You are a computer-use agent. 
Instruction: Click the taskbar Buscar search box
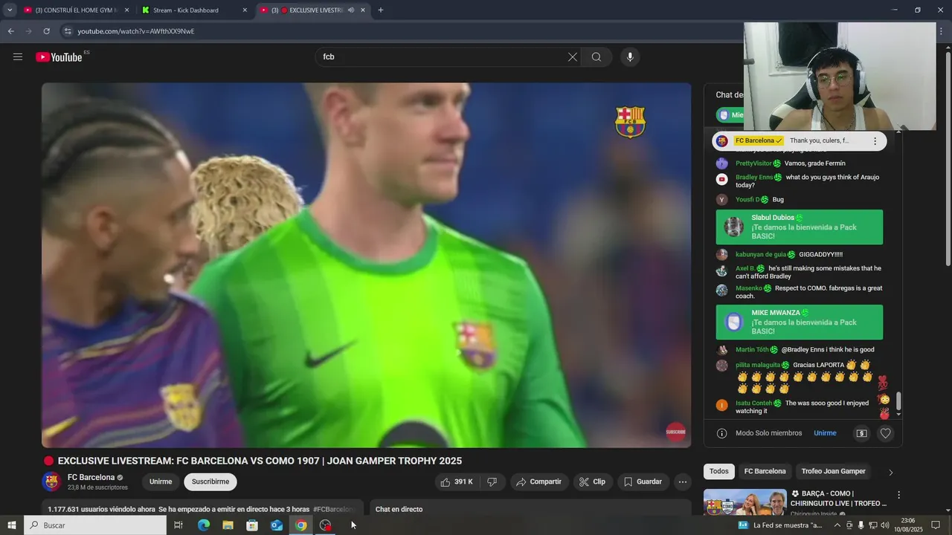(95, 525)
